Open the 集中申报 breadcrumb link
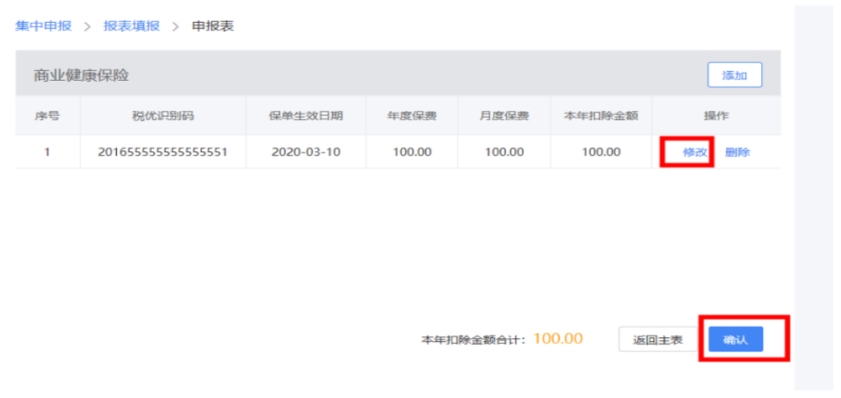The image size is (841, 398). 44,26
